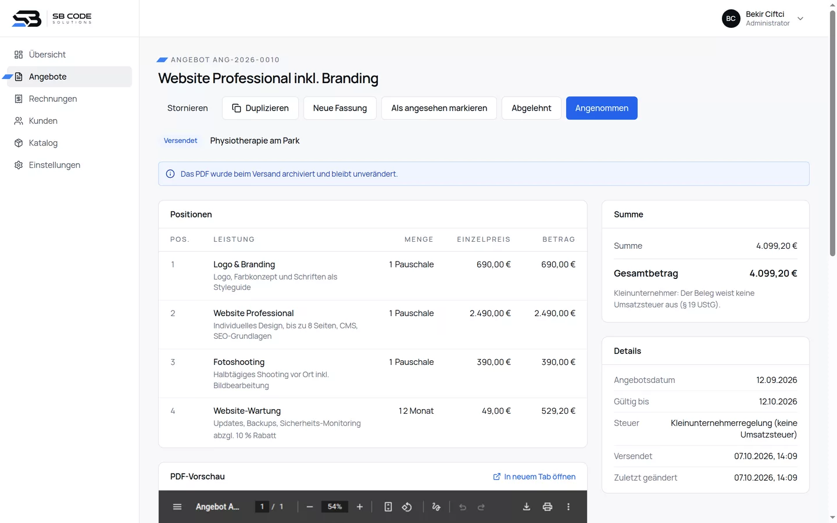Click the page vertical scrollbar
Screen dimensions: 837x523
point(832,134)
